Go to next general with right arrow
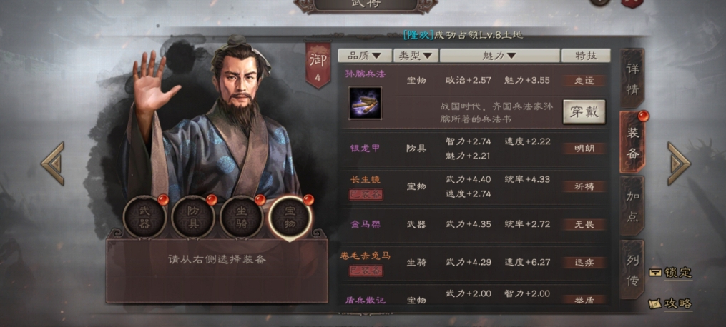Viewport: 726px width, 327px height. pos(679,163)
